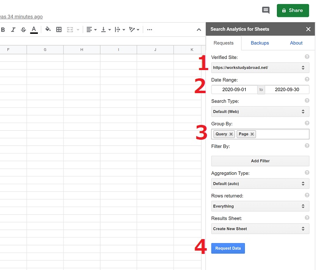
Task: Open horizontal align options
Action: (x=91, y=30)
